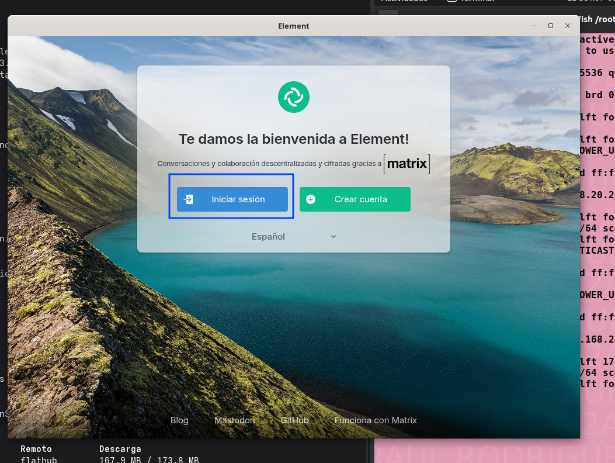
Task: Click the chevron next to Español
Action: [x=333, y=236]
